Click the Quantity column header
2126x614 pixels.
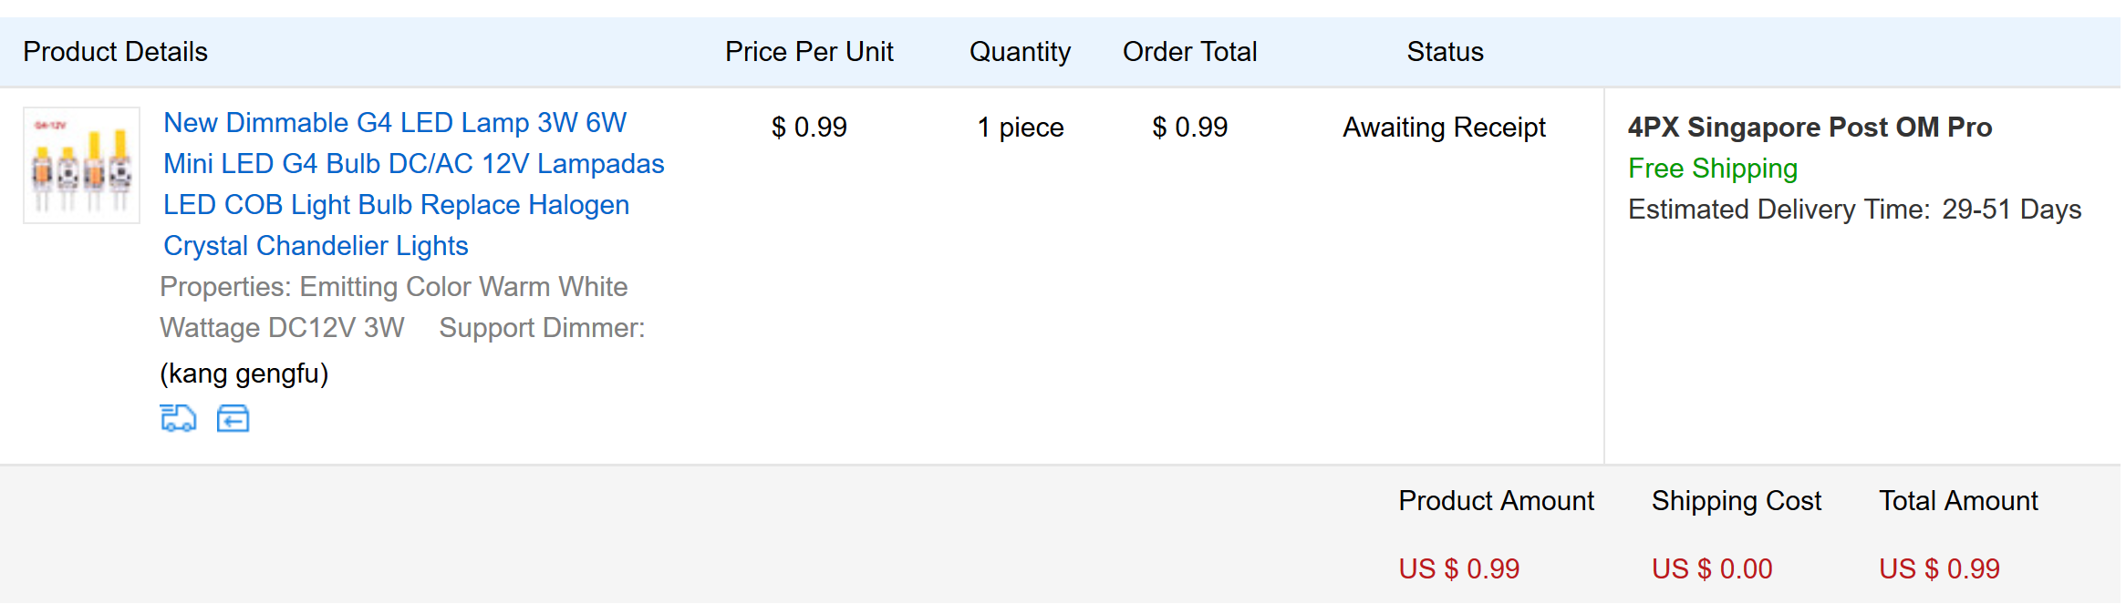(x=1020, y=52)
